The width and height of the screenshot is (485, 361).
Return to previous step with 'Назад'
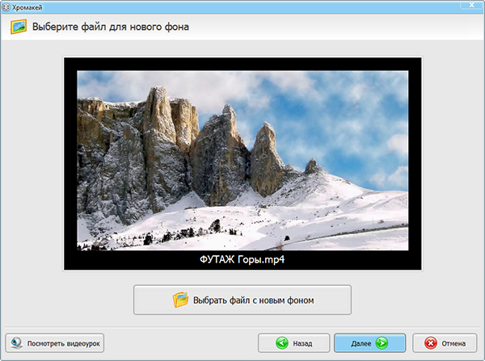293,343
